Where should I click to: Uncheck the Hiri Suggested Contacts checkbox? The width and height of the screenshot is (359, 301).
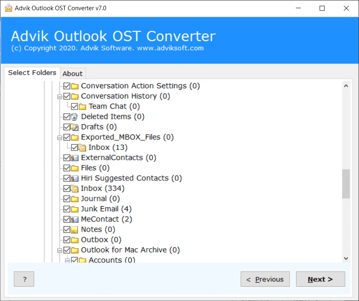pos(67,178)
